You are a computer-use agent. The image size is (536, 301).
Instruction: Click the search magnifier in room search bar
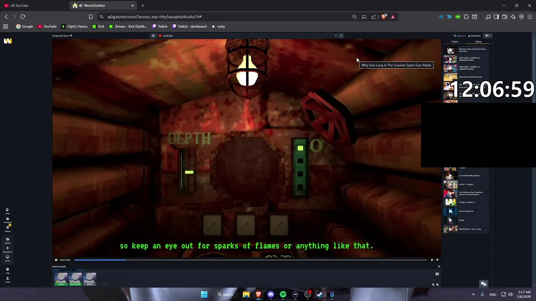point(341,36)
